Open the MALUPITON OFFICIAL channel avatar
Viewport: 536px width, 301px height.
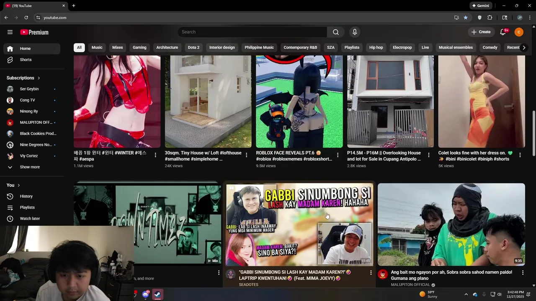click(x=383, y=274)
